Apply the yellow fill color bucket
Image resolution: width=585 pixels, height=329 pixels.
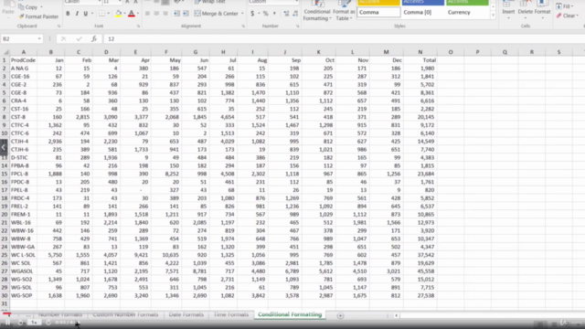click(x=118, y=14)
